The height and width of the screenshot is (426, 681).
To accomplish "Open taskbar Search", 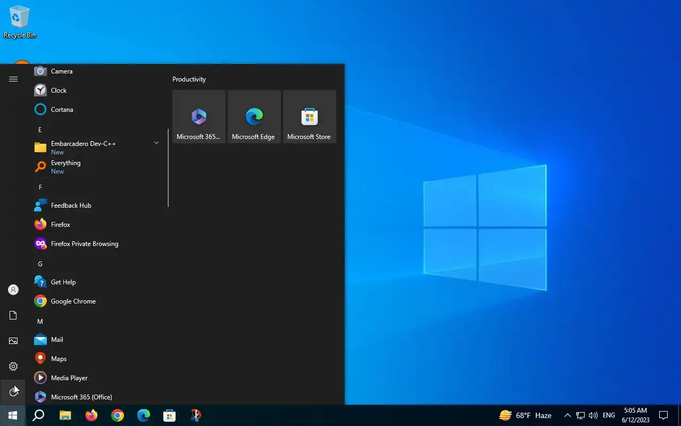I will tap(38, 415).
